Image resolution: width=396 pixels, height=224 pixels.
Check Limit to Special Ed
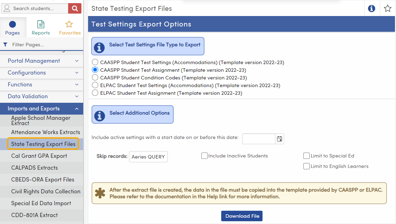(x=307, y=156)
